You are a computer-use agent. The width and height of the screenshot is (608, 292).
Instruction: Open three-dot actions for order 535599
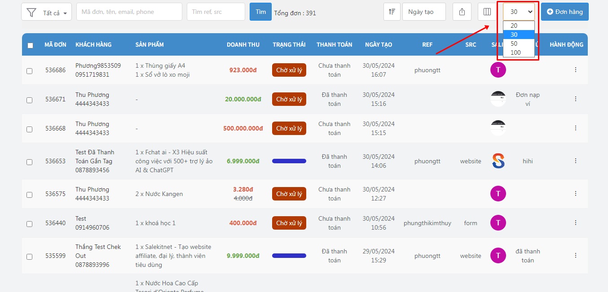click(575, 256)
